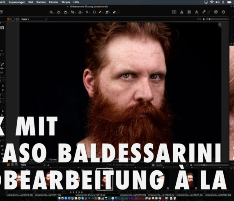Click the Wi-Fi icon in menu bar
234x201 pixels.
point(211,2)
